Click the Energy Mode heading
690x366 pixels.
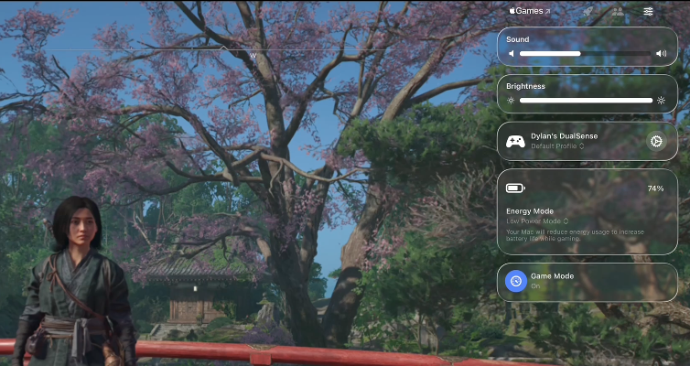[530, 211]
